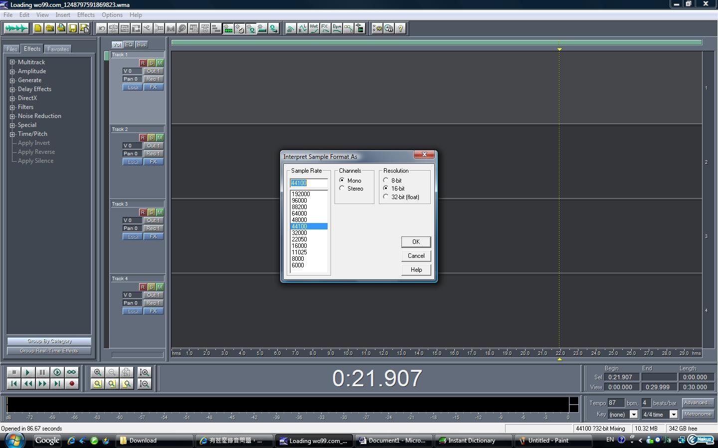Click Play to End circled-arrow button
Viewport: 718px width, 448px height.
[57, 372]
